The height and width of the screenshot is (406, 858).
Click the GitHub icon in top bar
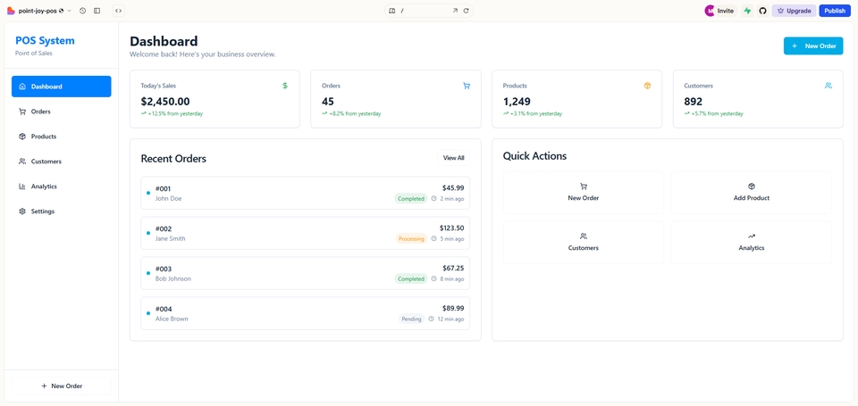coord(762,11)
